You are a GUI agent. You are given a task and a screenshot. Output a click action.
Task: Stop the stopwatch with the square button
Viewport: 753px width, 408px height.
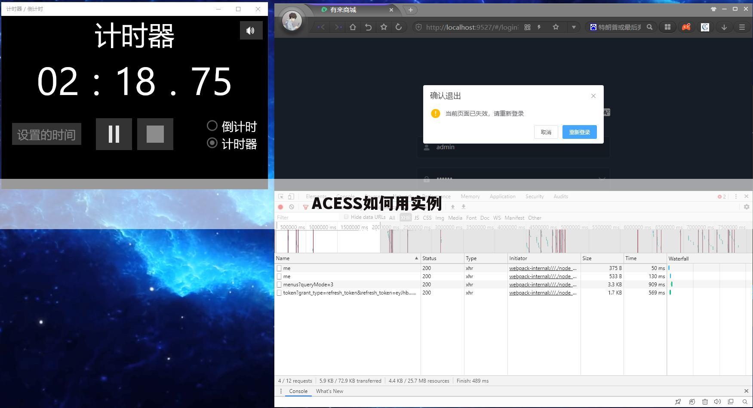click(x=155, y=134)
